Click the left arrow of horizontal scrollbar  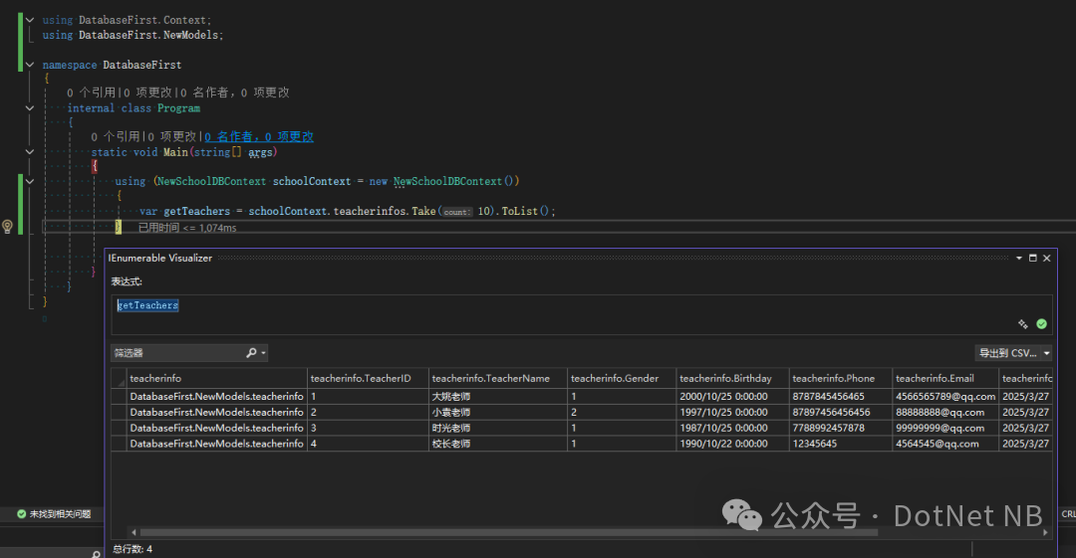point(134,532)
